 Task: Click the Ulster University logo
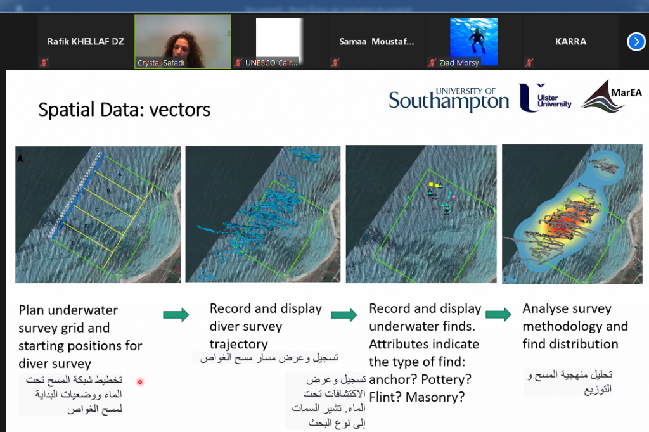click(x=545, y=98)
